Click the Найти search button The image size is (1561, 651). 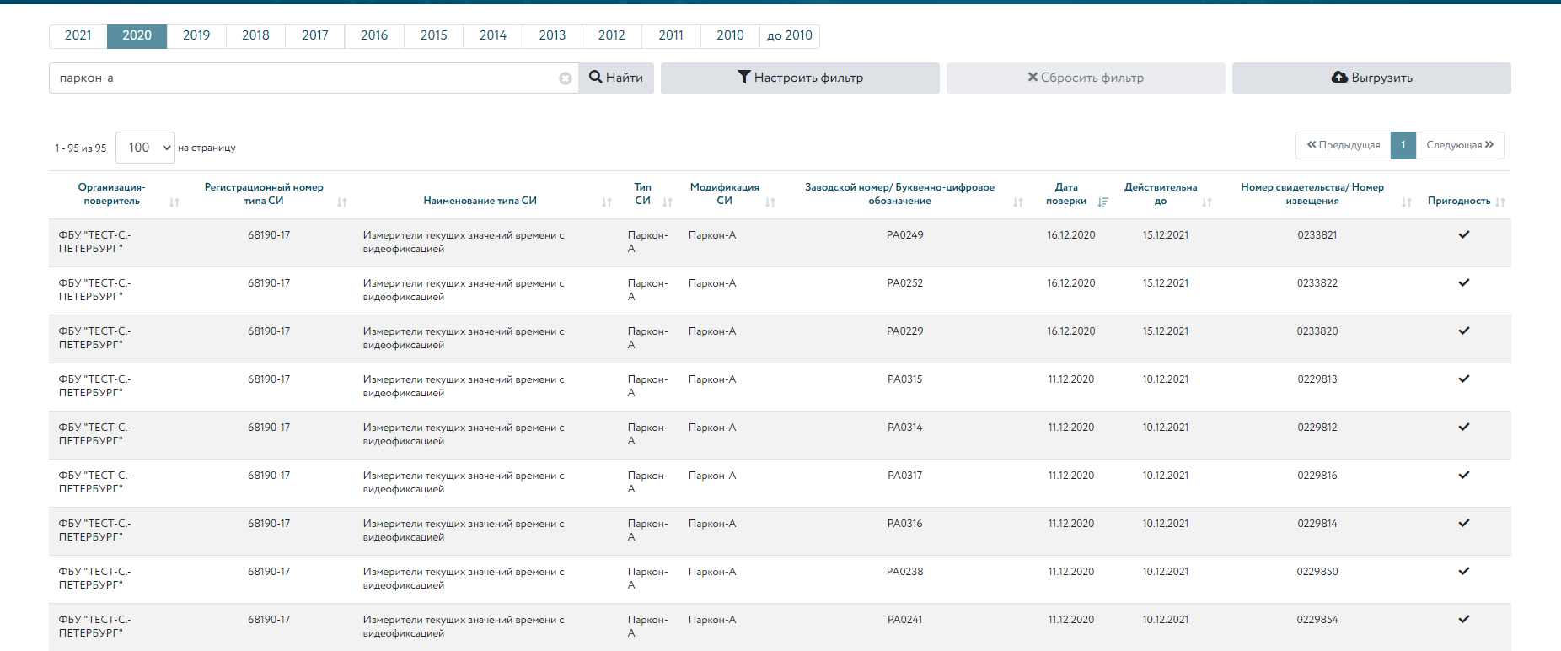pyautogui.click(x=616, y=78)
